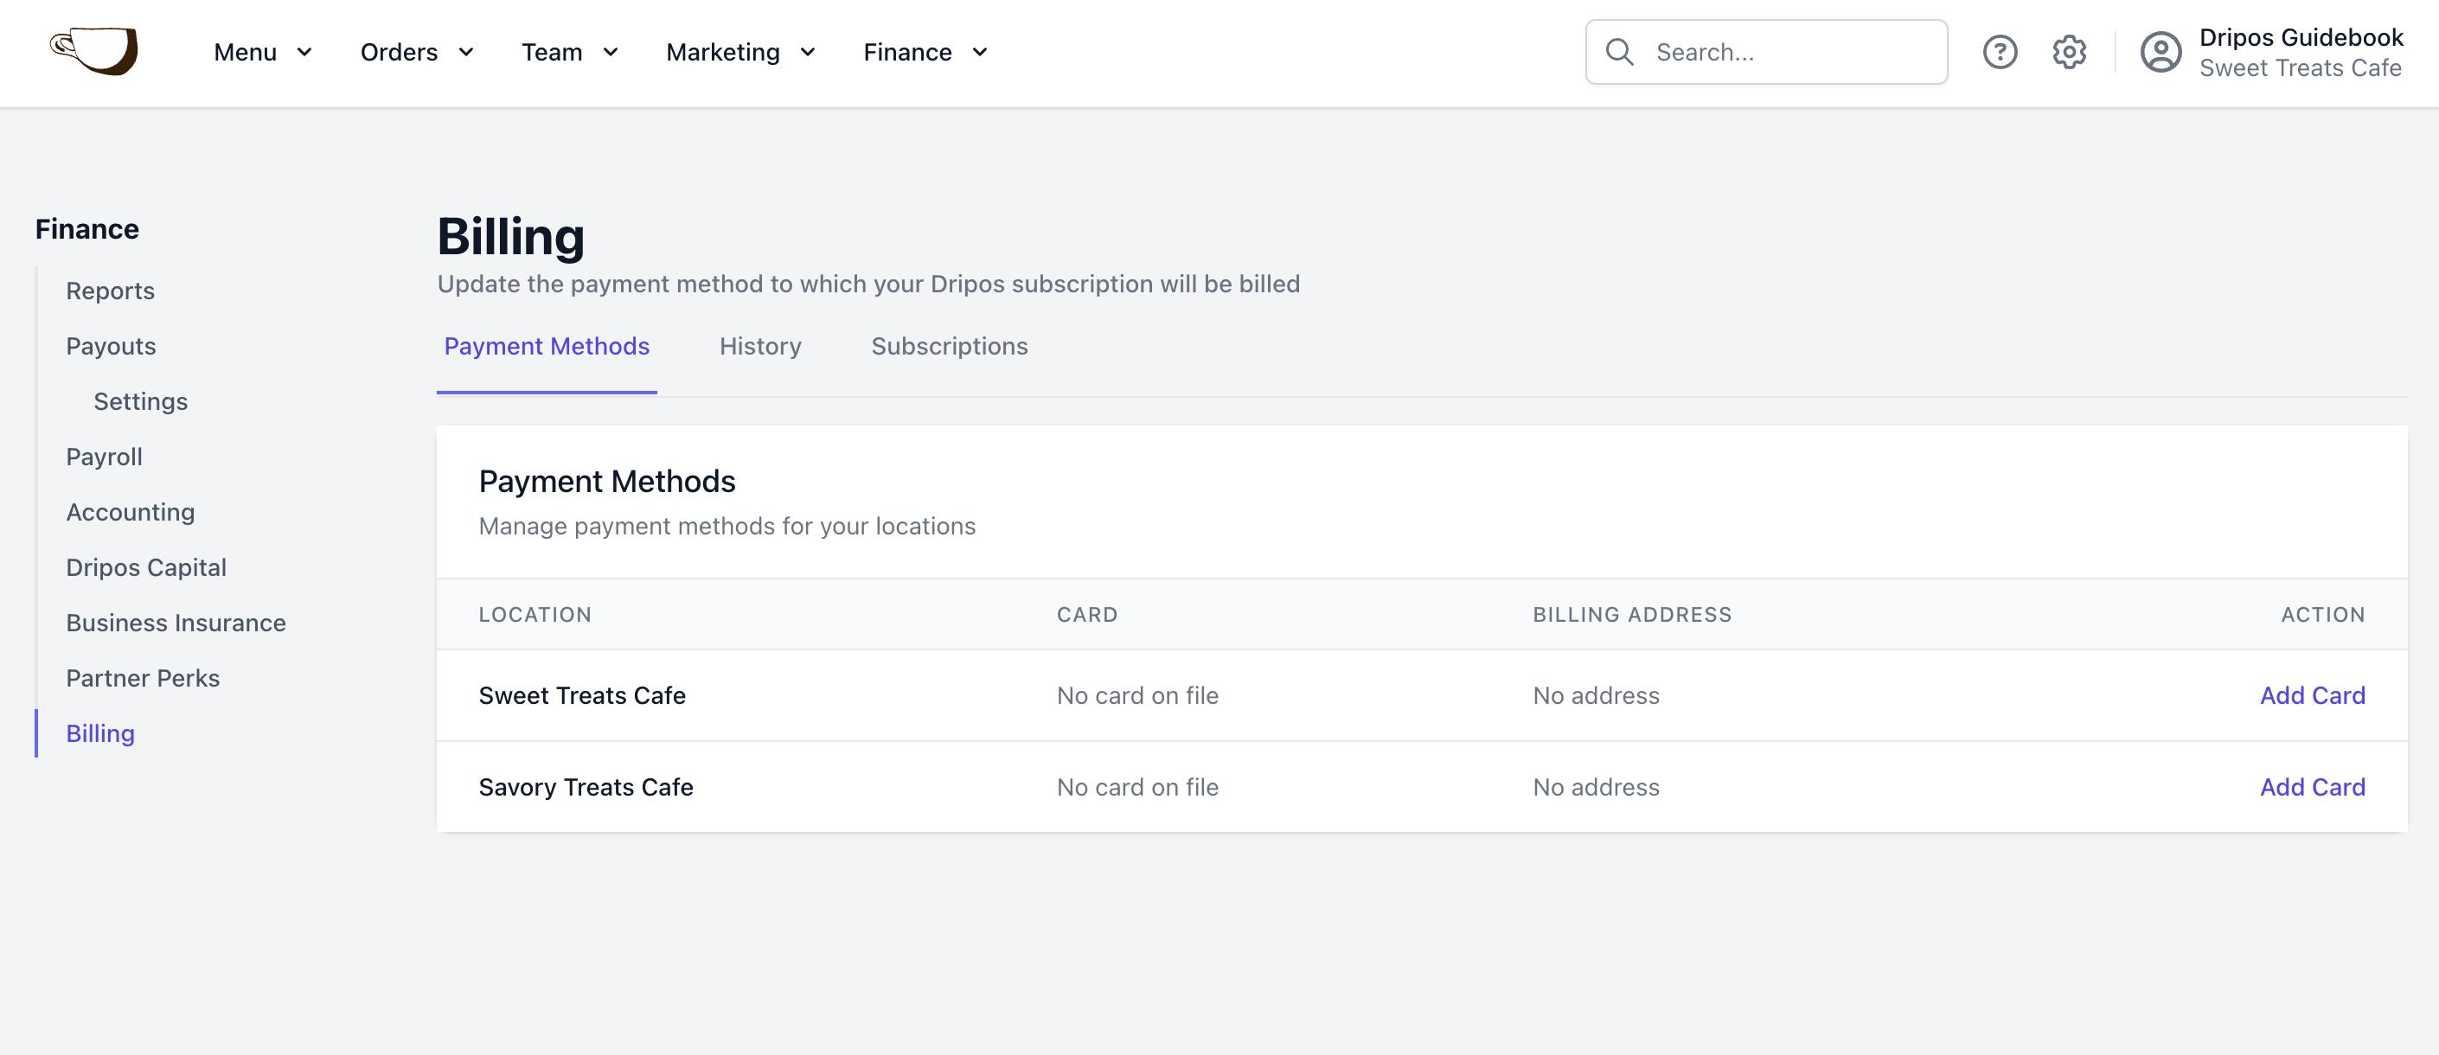Open the settings gear icon
The width and height of the screenshot is (2439, 1055).
pyautogui.click(x=2069, y=52)
